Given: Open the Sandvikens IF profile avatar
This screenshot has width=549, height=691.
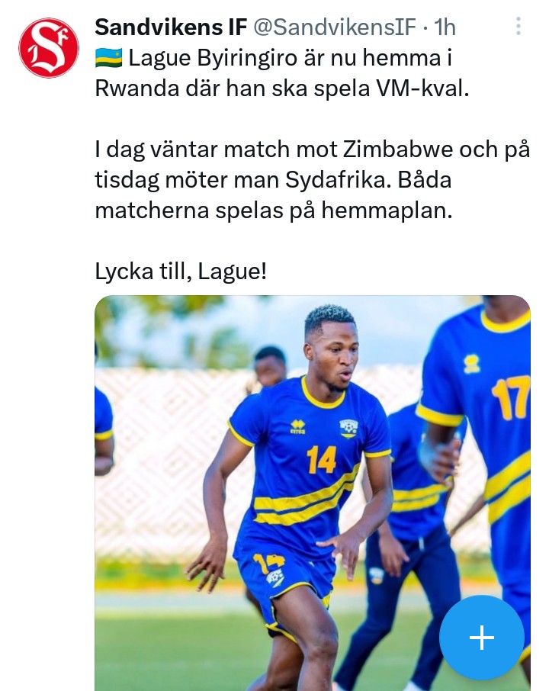Looking at the screenshot, I should (x=49, y=47).
